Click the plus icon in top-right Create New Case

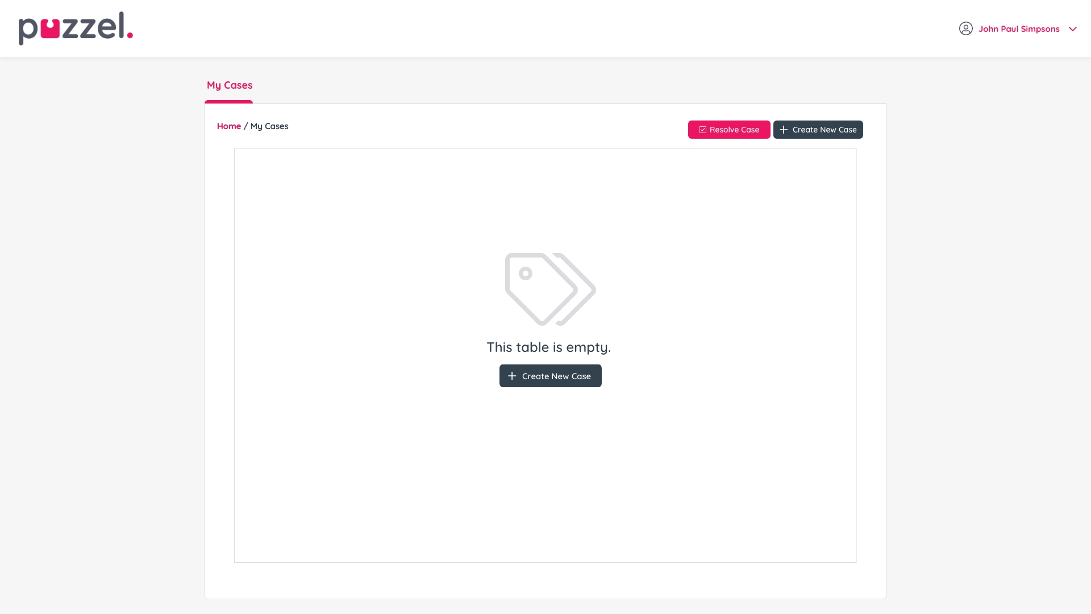pos(784,130)
